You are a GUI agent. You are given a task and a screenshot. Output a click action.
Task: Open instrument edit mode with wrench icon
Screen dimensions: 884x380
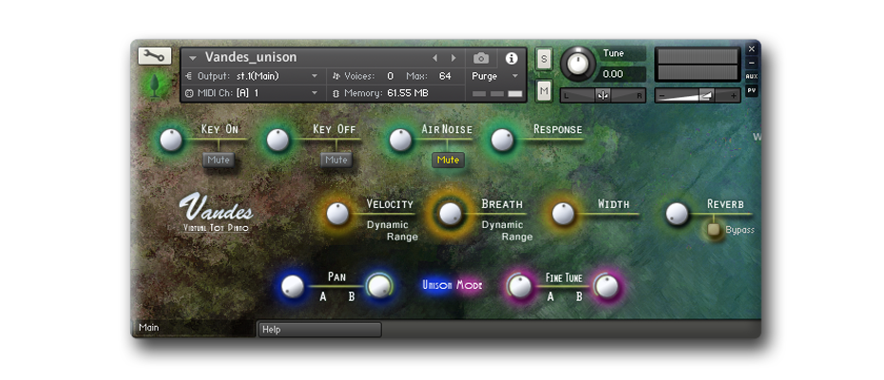tap(155, 56)
